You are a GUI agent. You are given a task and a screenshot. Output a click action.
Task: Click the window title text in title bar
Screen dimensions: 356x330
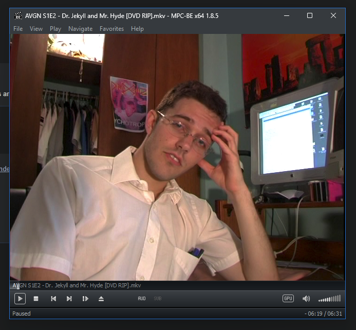click(x=122, y=16)
